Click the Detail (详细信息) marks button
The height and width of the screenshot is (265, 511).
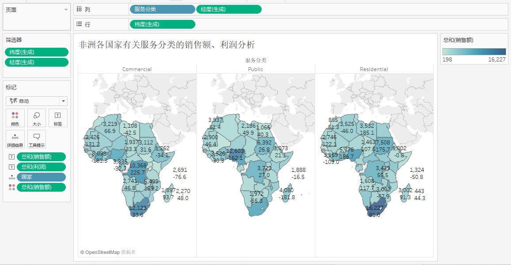click(15, 139)
